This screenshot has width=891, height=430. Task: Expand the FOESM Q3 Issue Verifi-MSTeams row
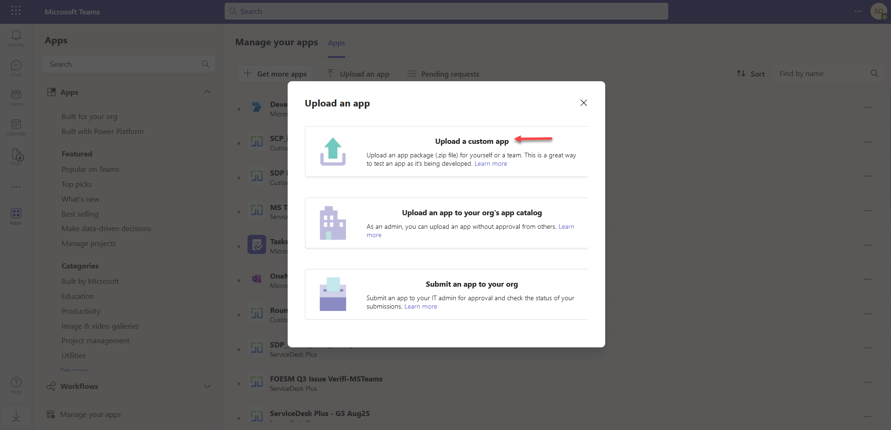click(239, 384)
